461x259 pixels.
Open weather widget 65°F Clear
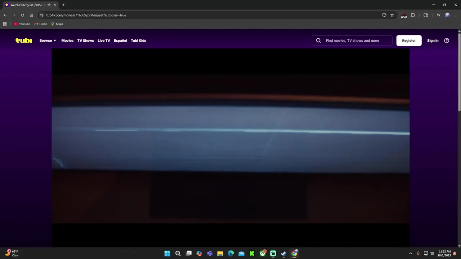coord(12,253)
